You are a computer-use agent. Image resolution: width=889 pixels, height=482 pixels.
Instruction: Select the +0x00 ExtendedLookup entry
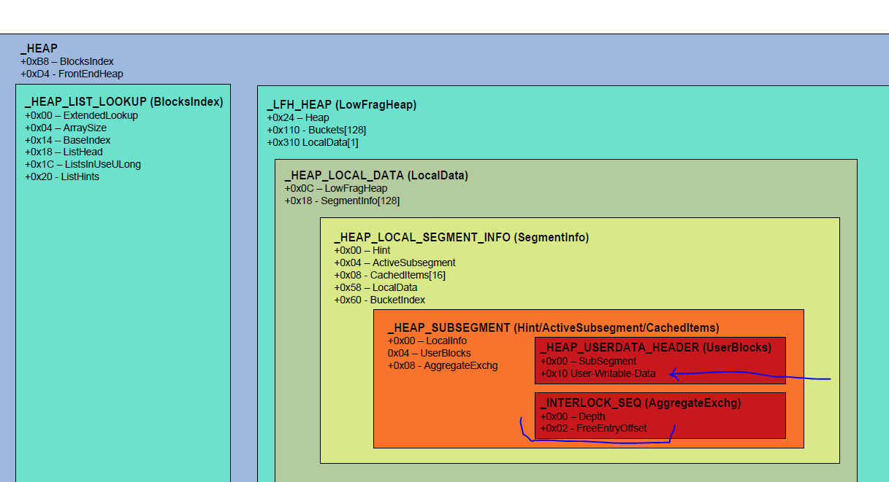81,115
